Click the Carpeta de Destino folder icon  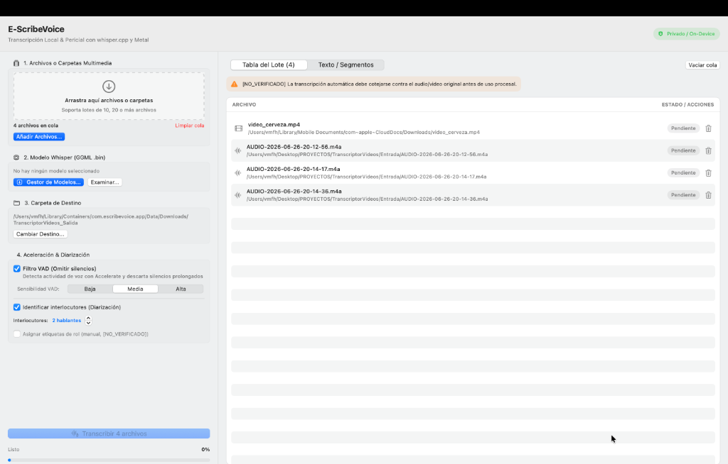17,203
